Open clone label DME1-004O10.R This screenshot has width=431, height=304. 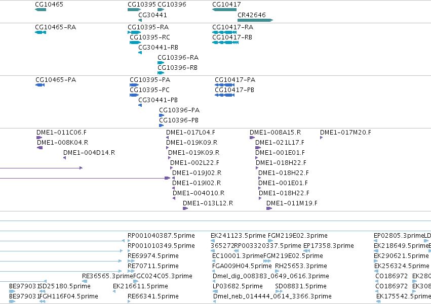[199, 194]
